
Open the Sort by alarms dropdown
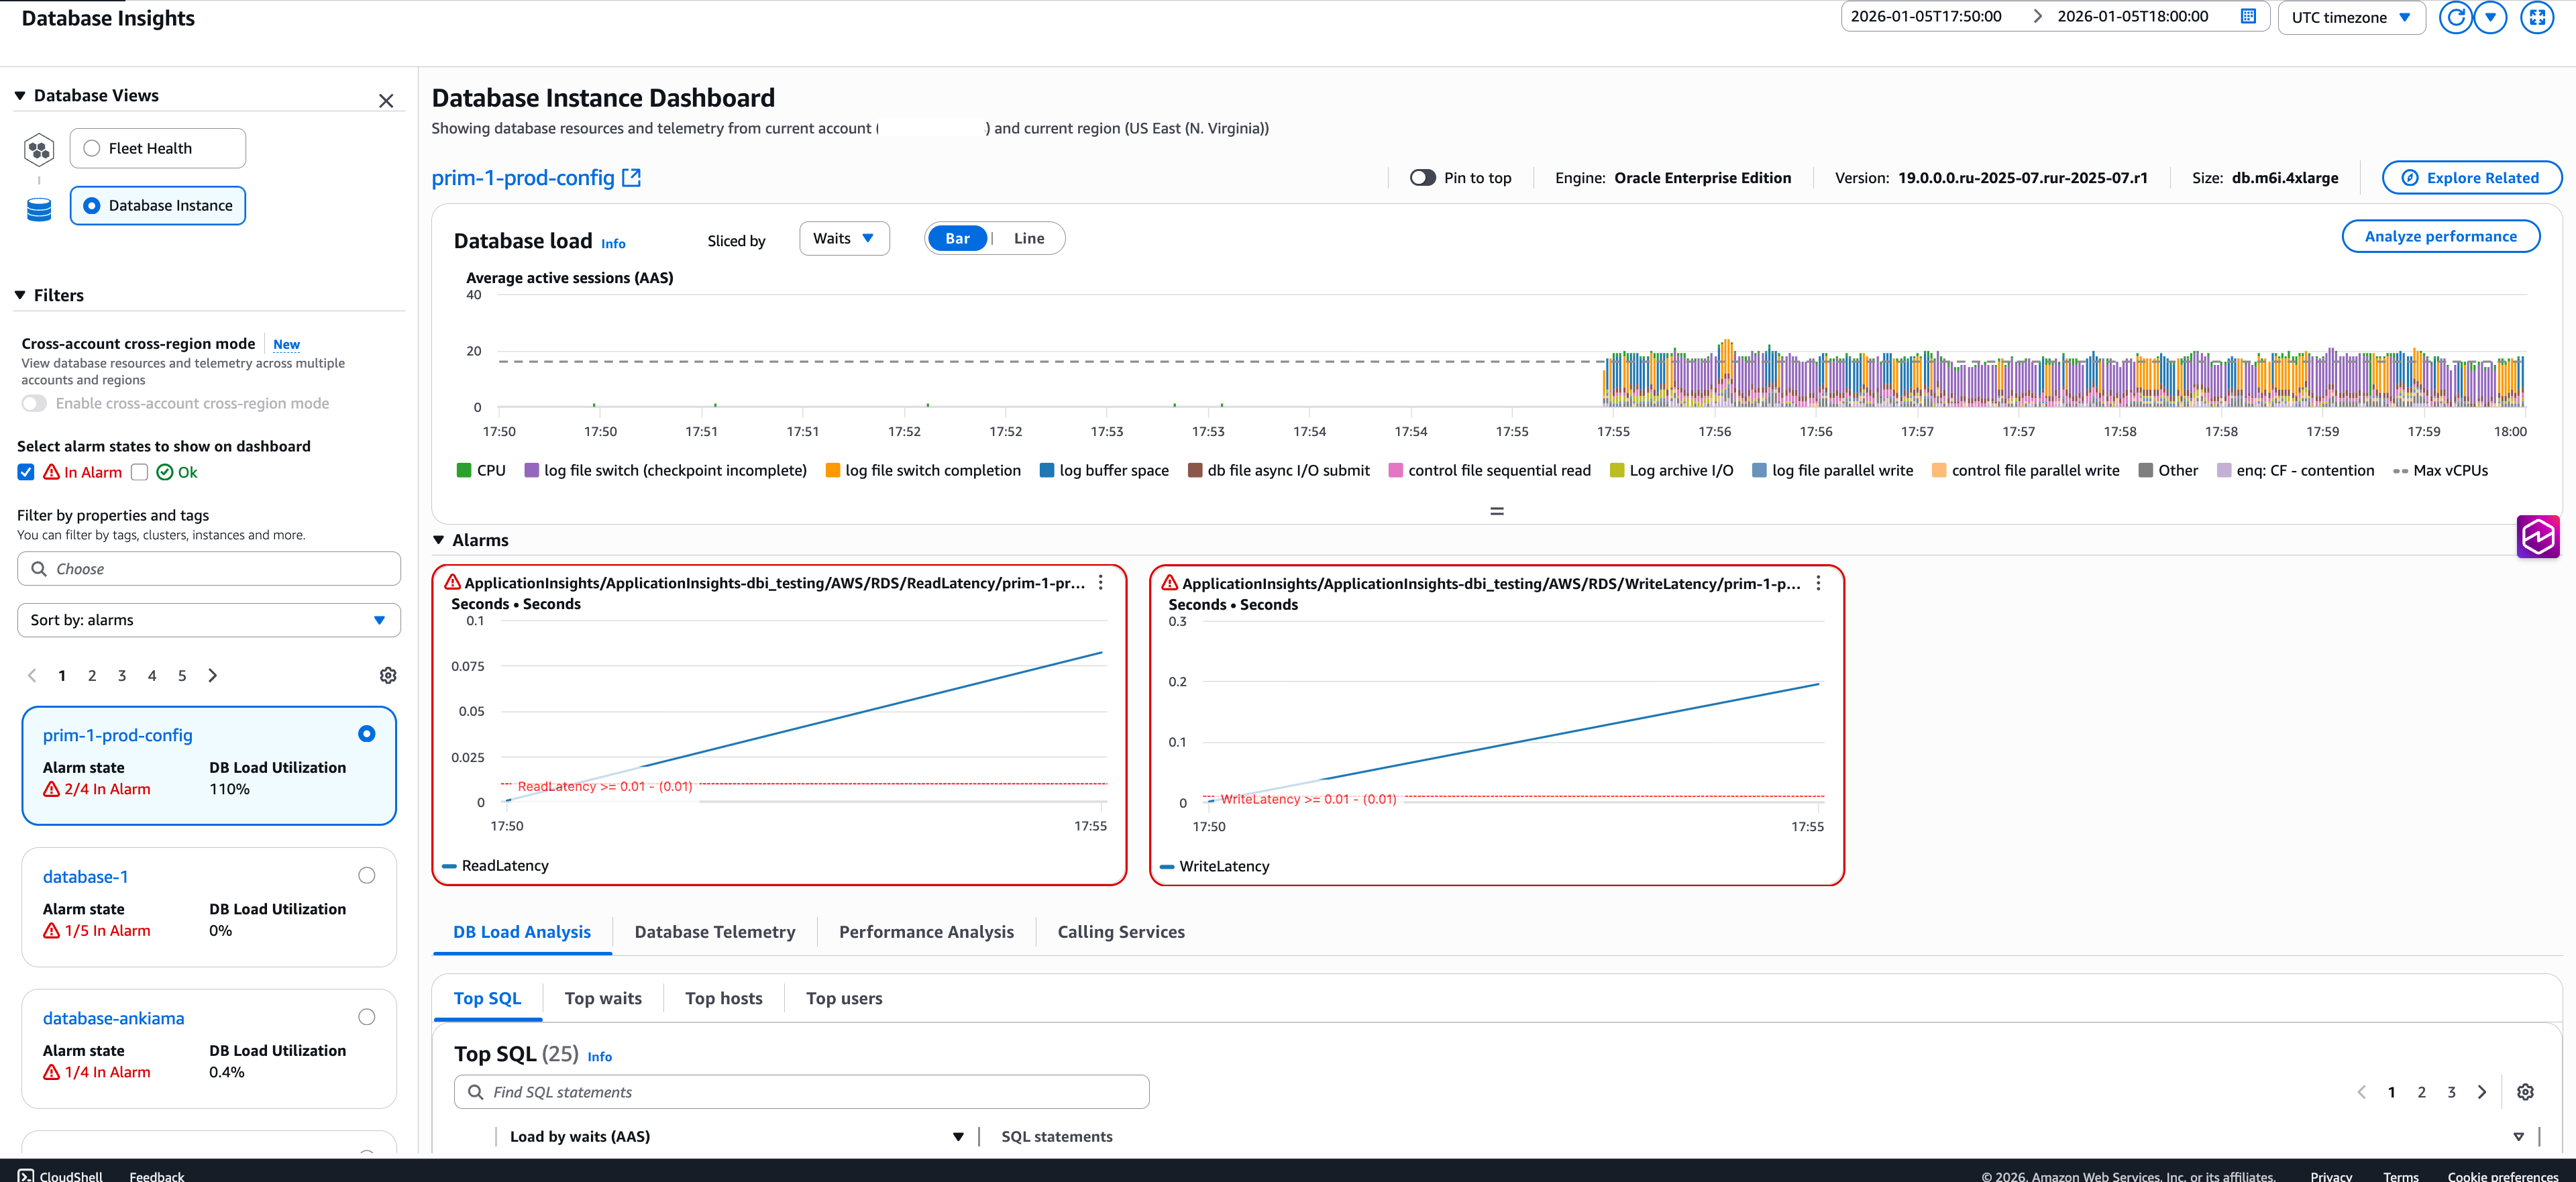209,620
